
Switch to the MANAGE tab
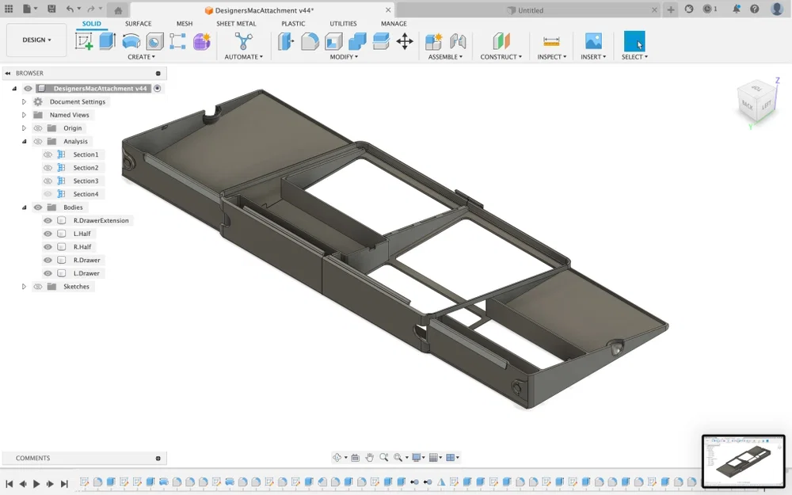click(x=394, y=24)
